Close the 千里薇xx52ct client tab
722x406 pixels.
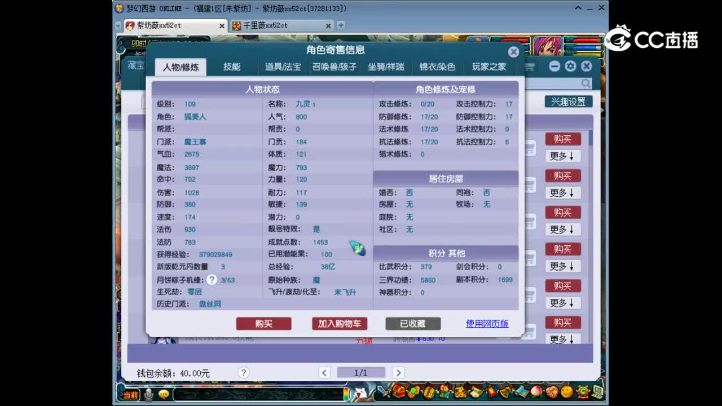pos(329,26)
